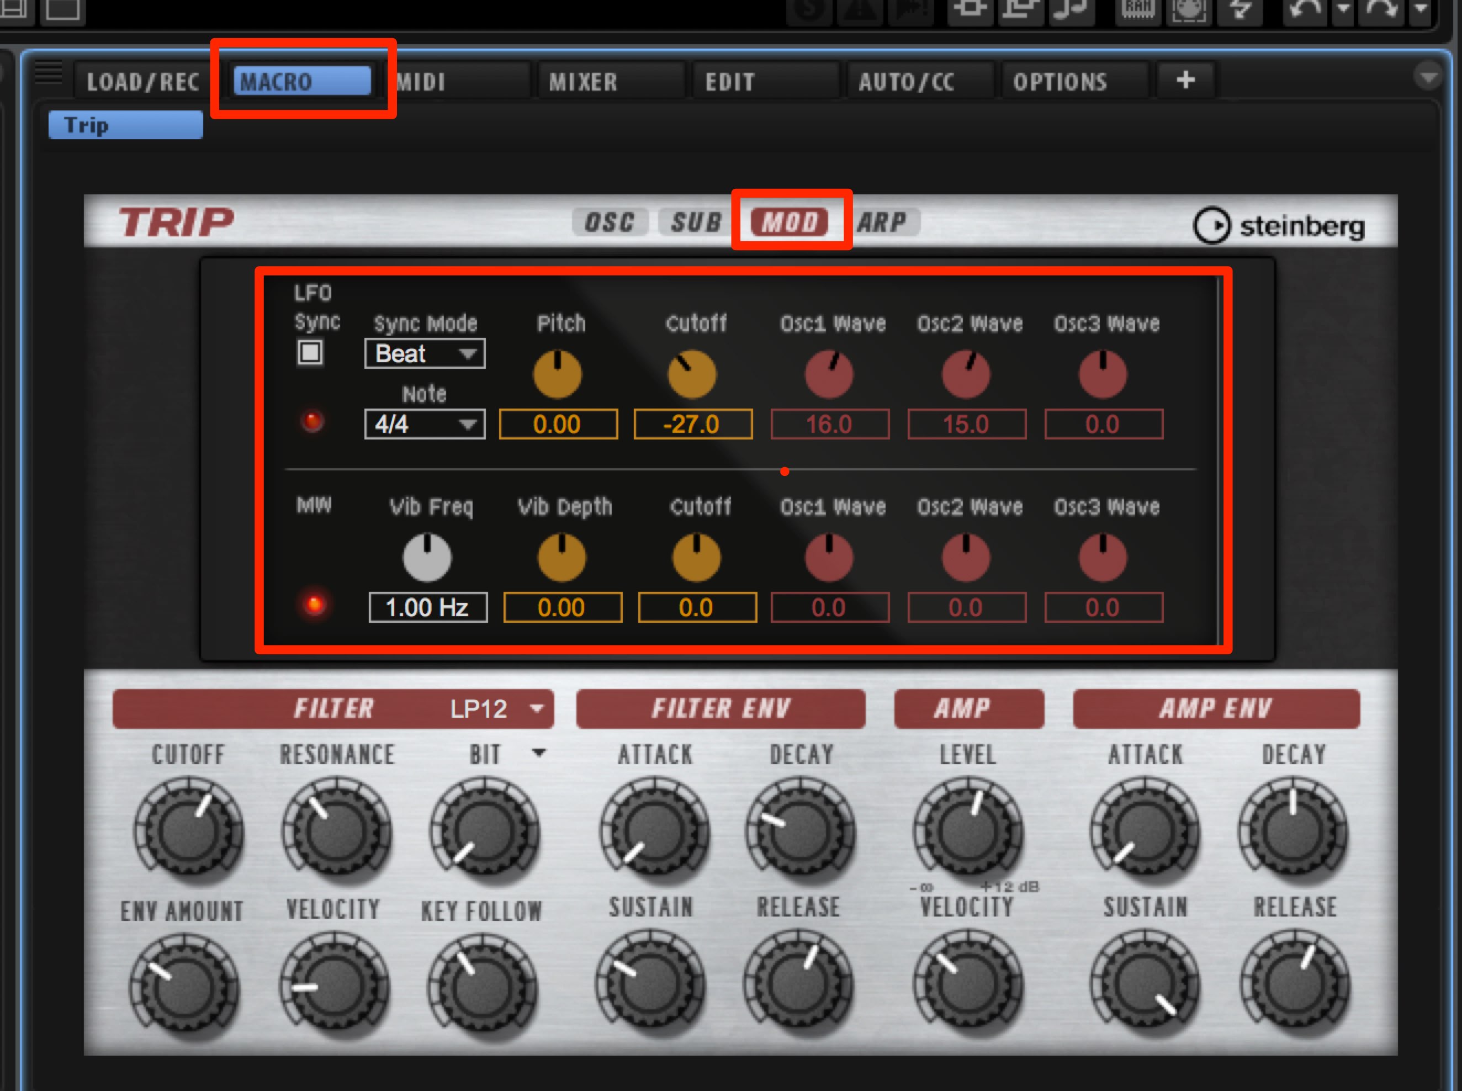
Task: Switch to the AUTO/CC tab
Action: pos(919,82)
